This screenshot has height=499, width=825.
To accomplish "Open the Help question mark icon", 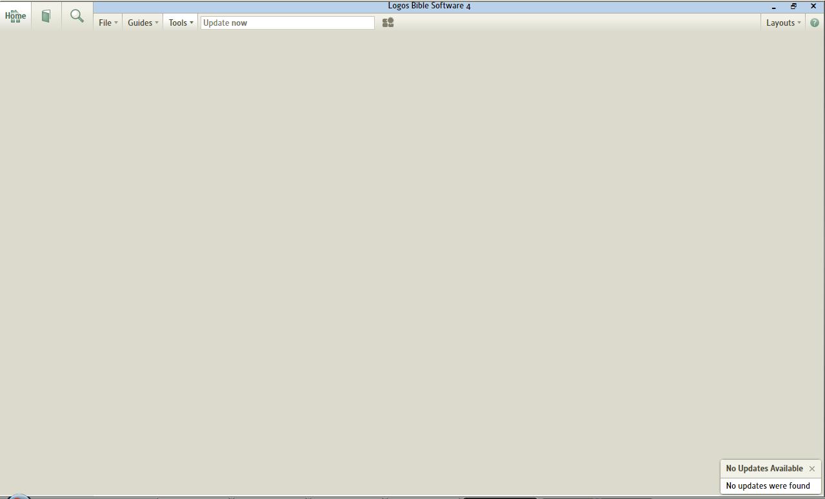I will point(814,23).
